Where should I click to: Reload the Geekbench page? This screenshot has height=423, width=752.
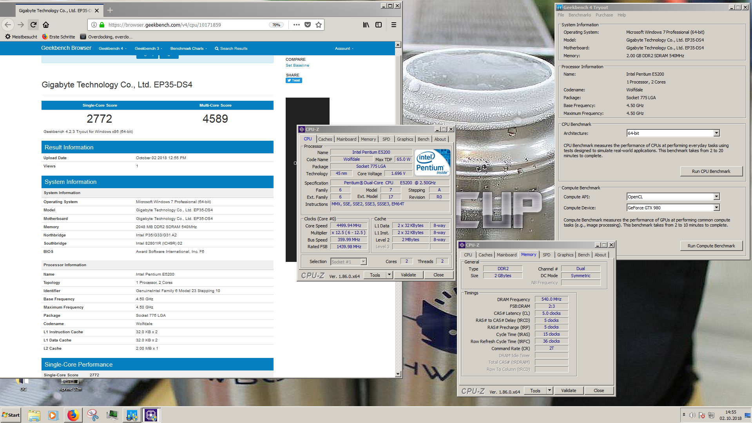click(x=33, y=25)
